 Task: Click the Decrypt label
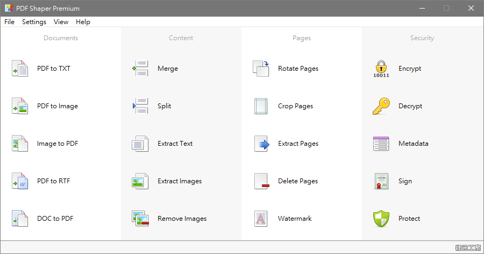(410, 106)
